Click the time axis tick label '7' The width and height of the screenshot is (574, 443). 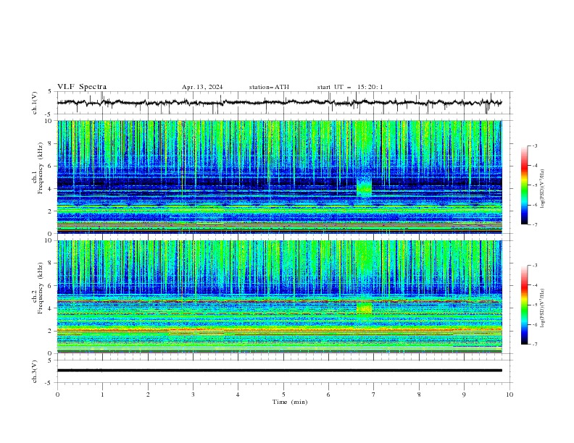(374, 395)
